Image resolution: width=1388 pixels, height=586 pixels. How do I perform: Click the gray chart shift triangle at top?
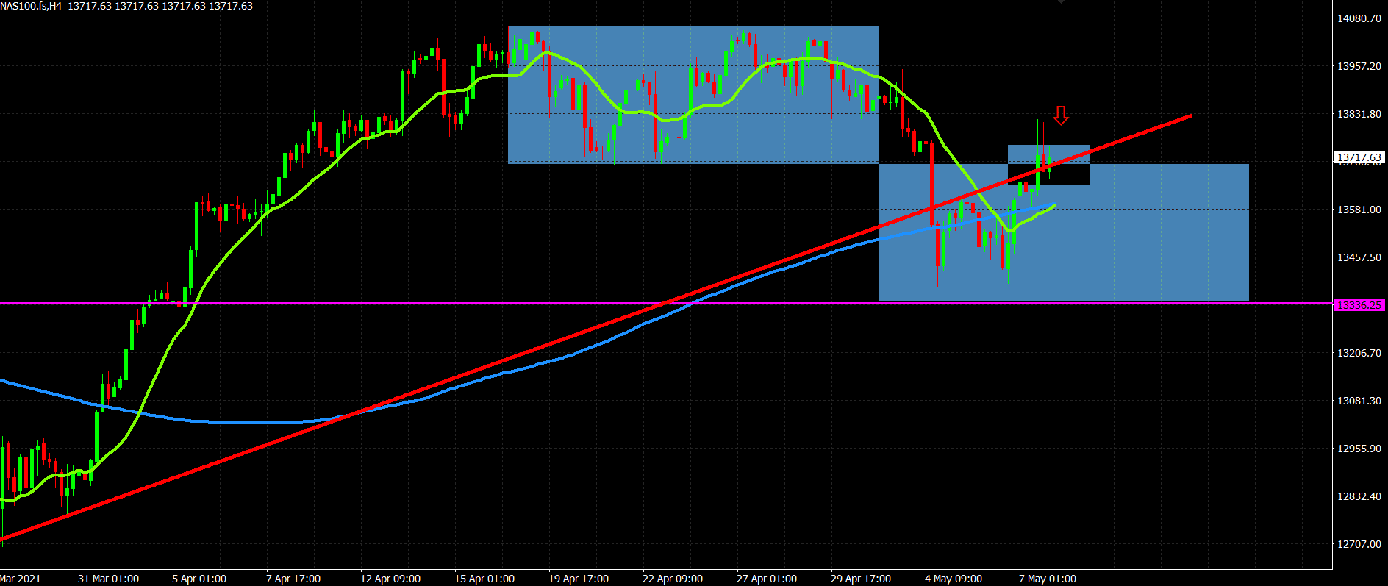point(1060,2)
